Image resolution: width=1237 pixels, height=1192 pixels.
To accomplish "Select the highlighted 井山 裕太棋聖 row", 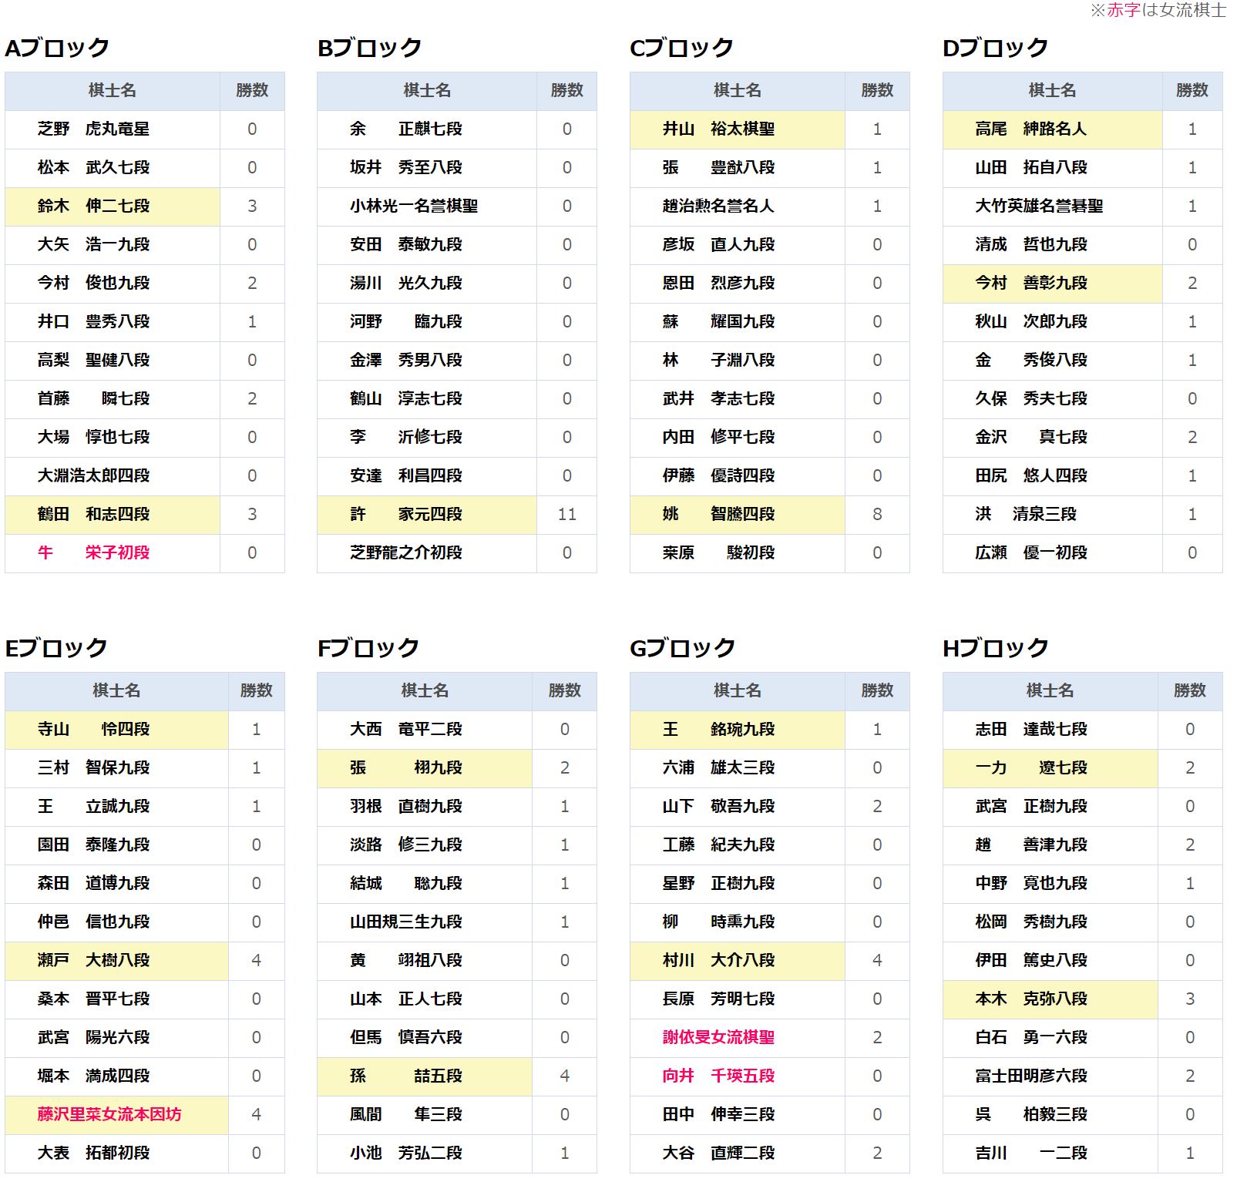I will 718,129.
